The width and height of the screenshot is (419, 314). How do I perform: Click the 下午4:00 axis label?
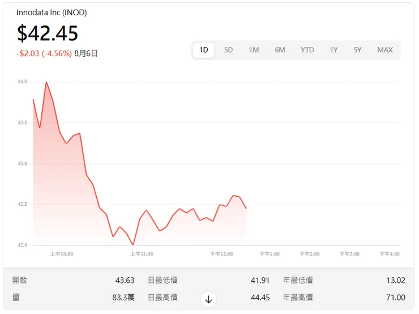pyautogui.click(x=390, y=254)
